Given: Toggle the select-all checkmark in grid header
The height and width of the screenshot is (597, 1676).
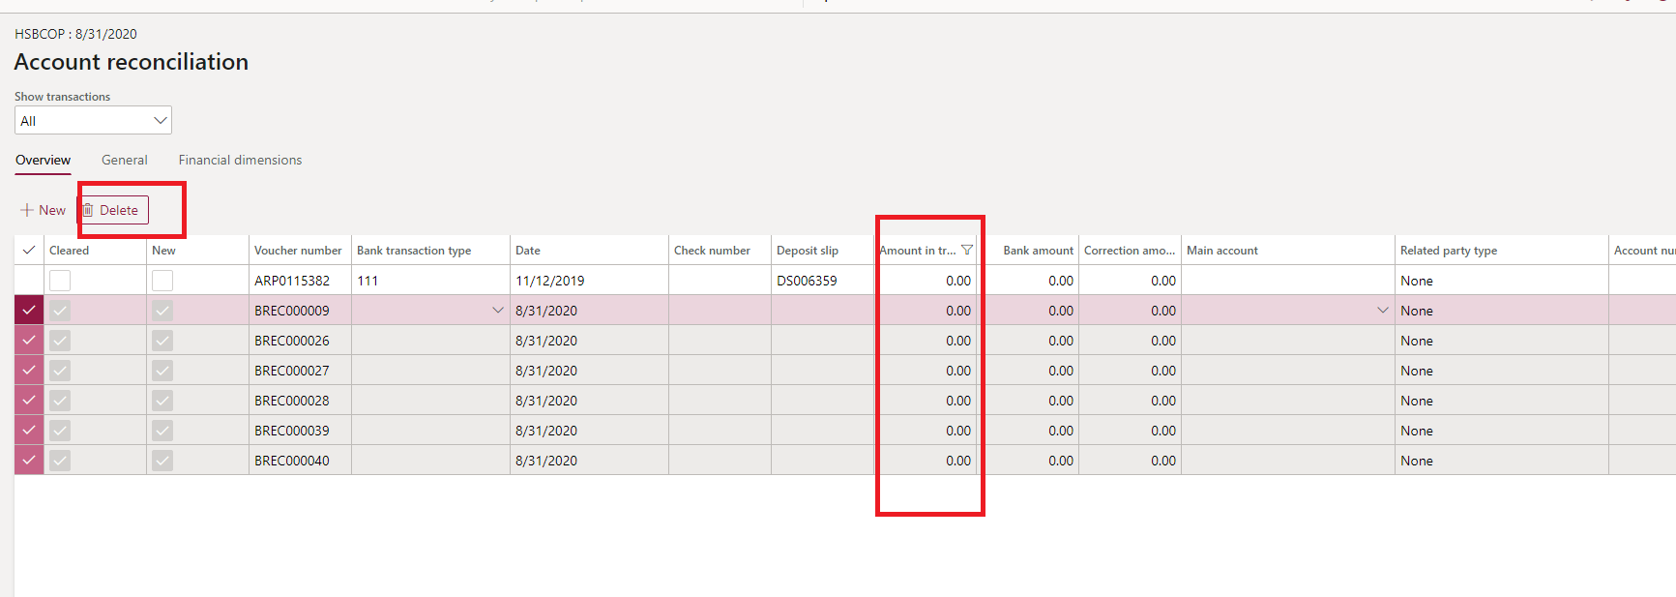Looking at the screenshot, I should coord(29,250).
